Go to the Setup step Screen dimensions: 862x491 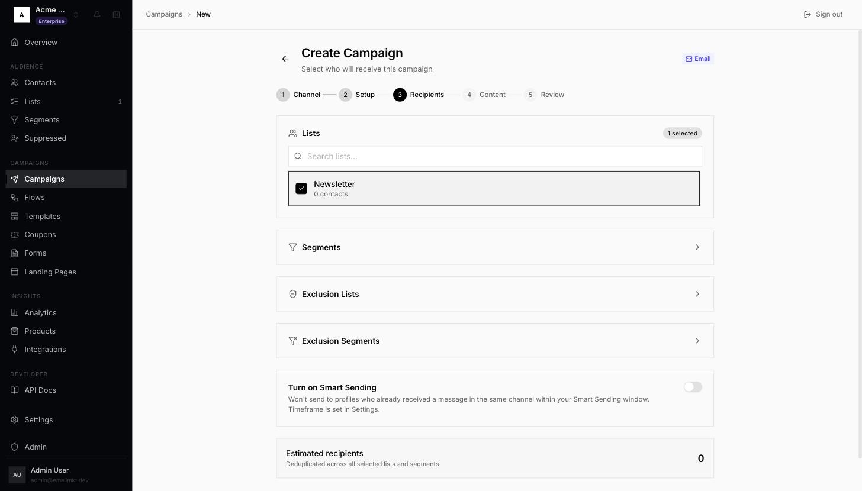[x=357, y=95]
